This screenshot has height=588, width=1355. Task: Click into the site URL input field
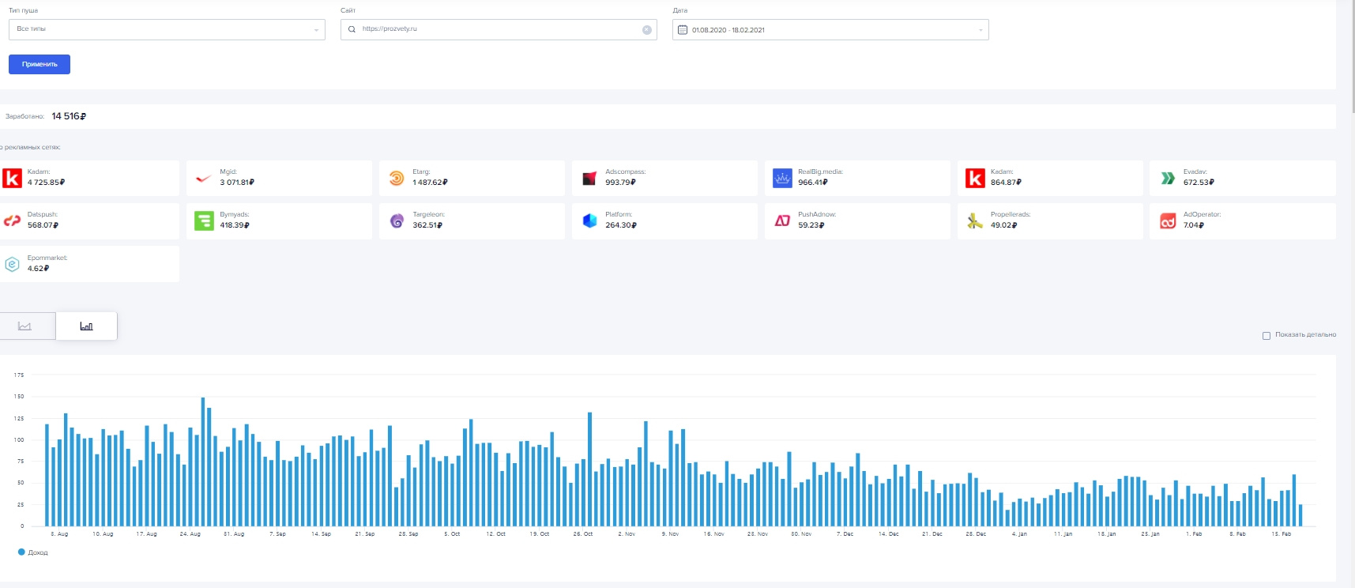click(498, 29)
